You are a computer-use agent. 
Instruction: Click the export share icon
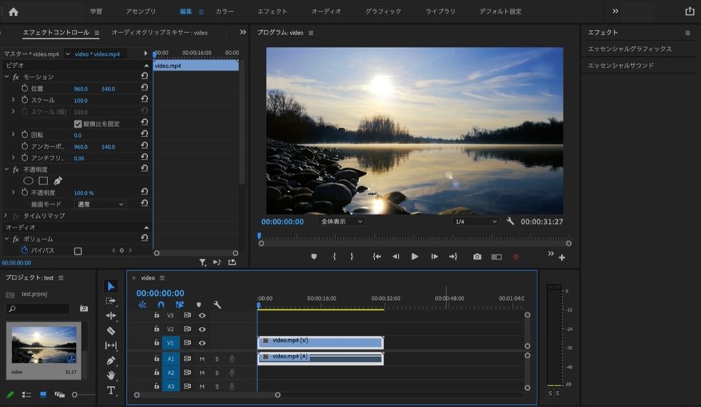click(690, 11)
